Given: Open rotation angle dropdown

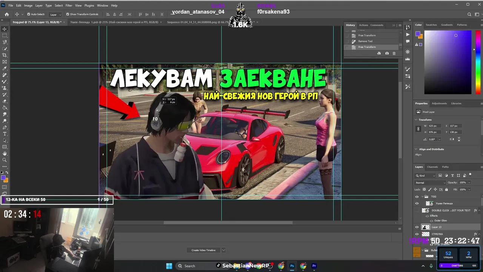Looking at the screenshot, I should (440, 139).
